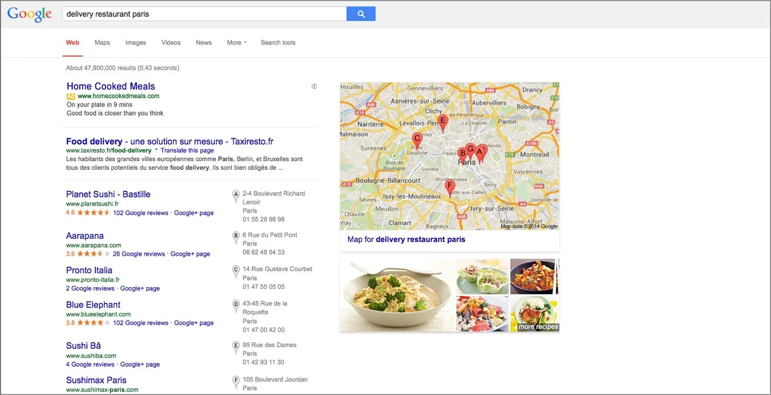Open the Sushi Bâ result
Viewport: 771px width, 395px height.
click(x=83, y=345)
